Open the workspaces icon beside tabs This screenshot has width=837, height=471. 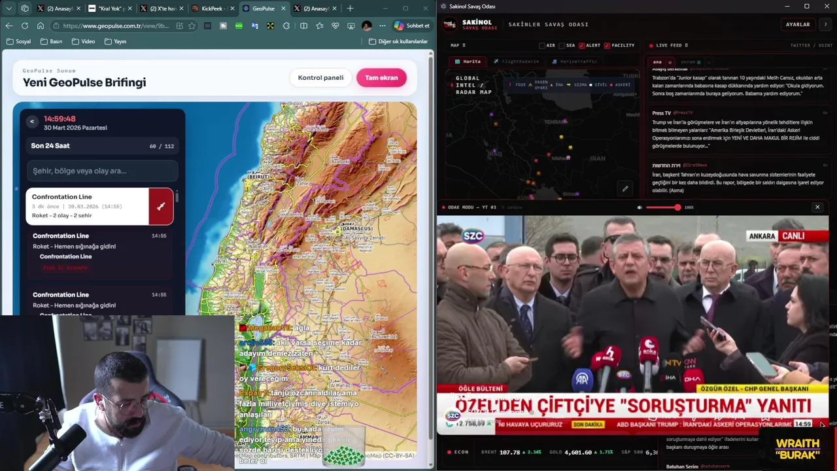[25, 9]
